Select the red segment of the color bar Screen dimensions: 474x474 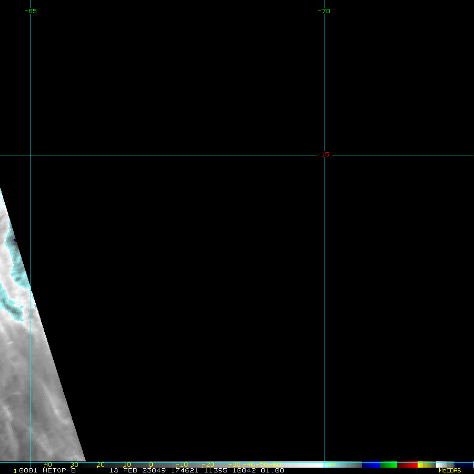[407, 465]
